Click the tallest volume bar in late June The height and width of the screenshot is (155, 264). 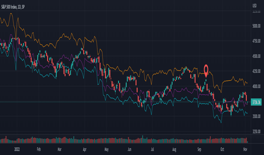click(142, 139)
